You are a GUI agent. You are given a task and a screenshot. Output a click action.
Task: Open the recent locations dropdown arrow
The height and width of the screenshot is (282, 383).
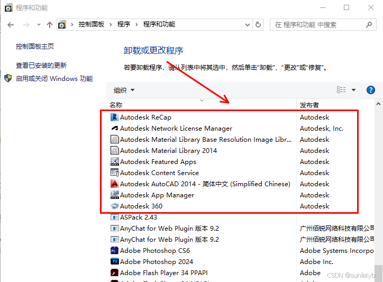39,24
